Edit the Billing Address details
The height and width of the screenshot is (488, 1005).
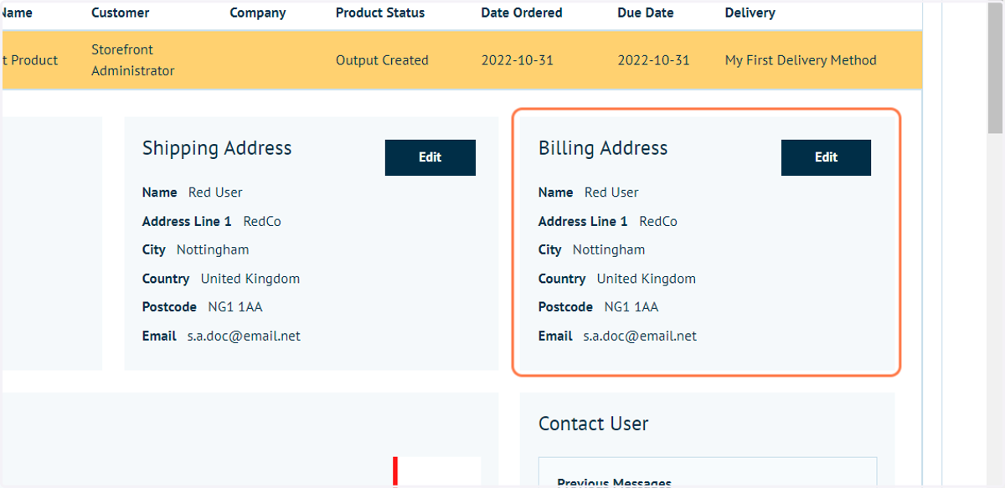pos(826,157)
